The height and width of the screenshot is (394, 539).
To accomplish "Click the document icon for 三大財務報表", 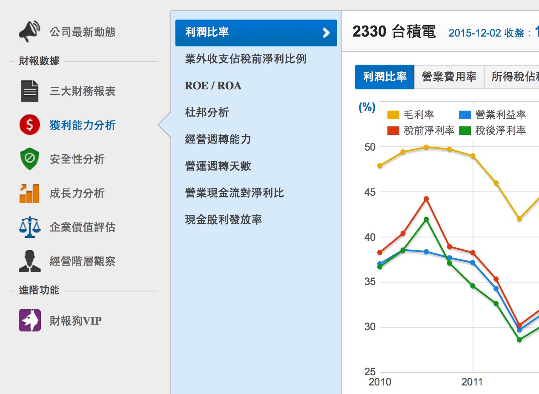I will click(29, 91).
